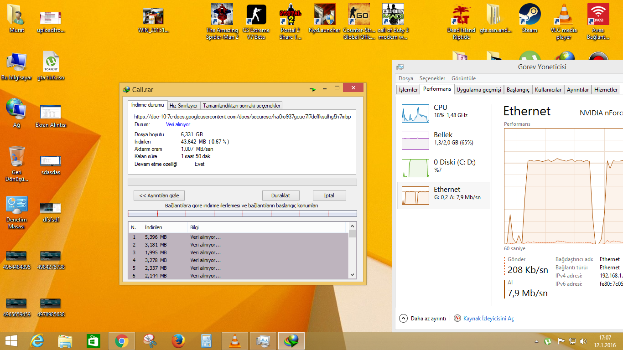Open Görüntüle menu in Görev Yöneticisi
The height and width of the screenshot is (350, 623).
point(463,78)
